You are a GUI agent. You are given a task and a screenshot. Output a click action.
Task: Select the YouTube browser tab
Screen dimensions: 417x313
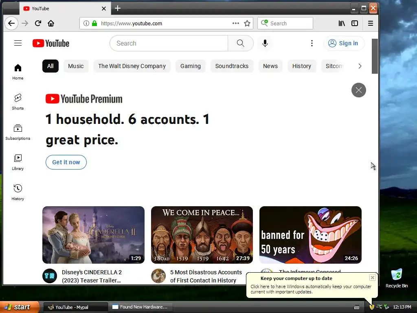tap(65, 9)
